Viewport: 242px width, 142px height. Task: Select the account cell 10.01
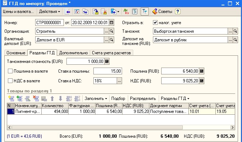coord(202,111)
